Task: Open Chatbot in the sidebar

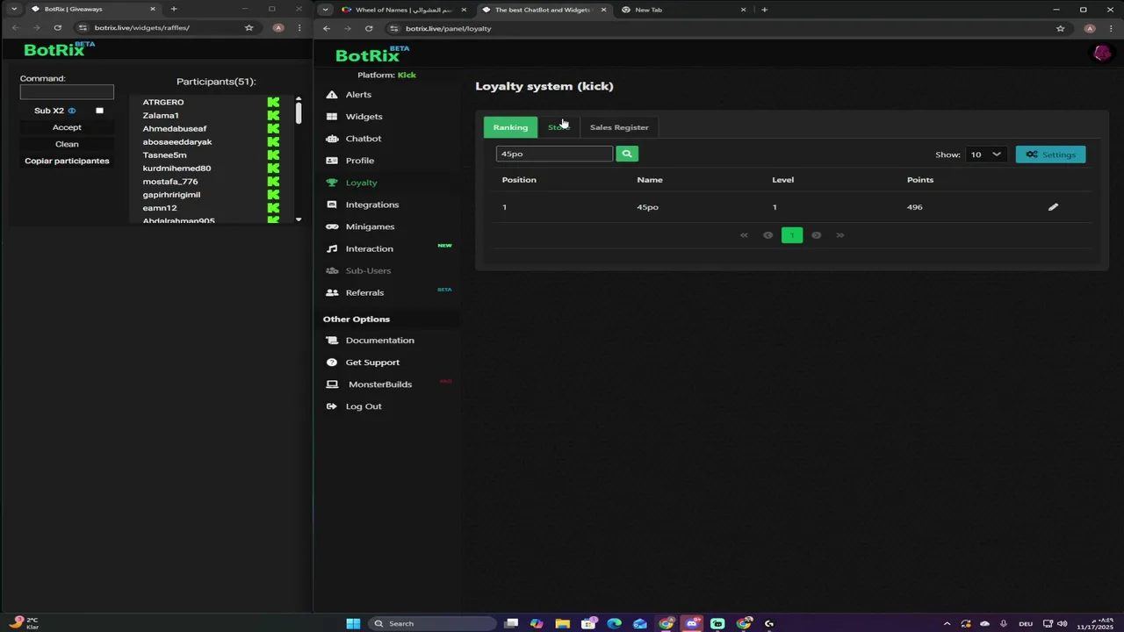Action: pyautogui.click(x=363, y=139)
